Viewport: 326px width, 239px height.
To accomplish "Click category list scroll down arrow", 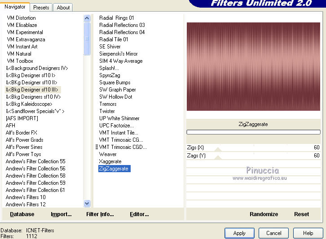I will (x=87, y=204).
